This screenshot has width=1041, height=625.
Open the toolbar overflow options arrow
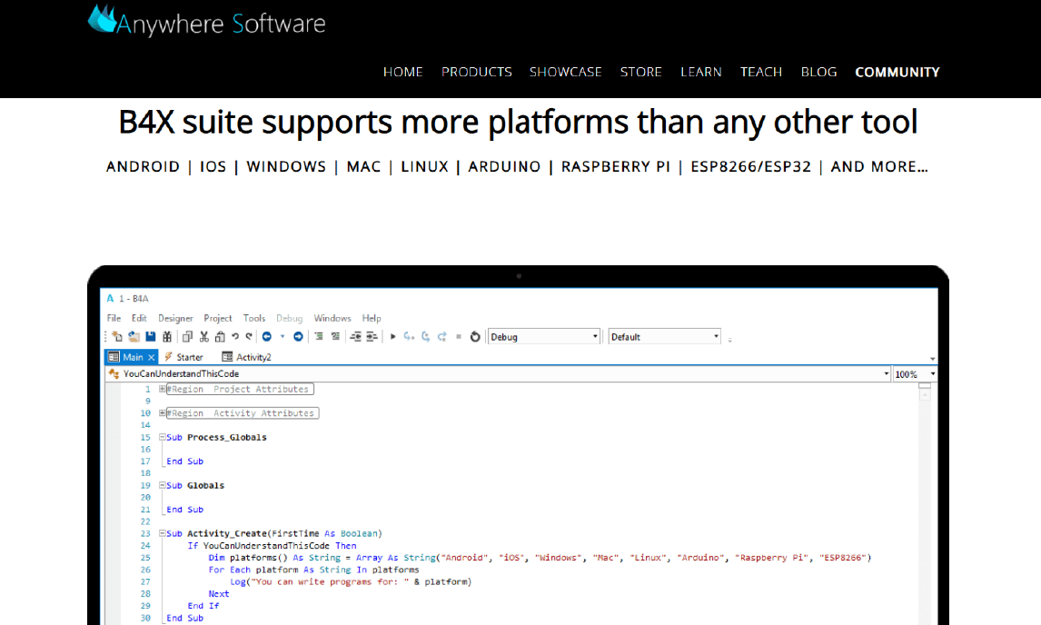729,340
